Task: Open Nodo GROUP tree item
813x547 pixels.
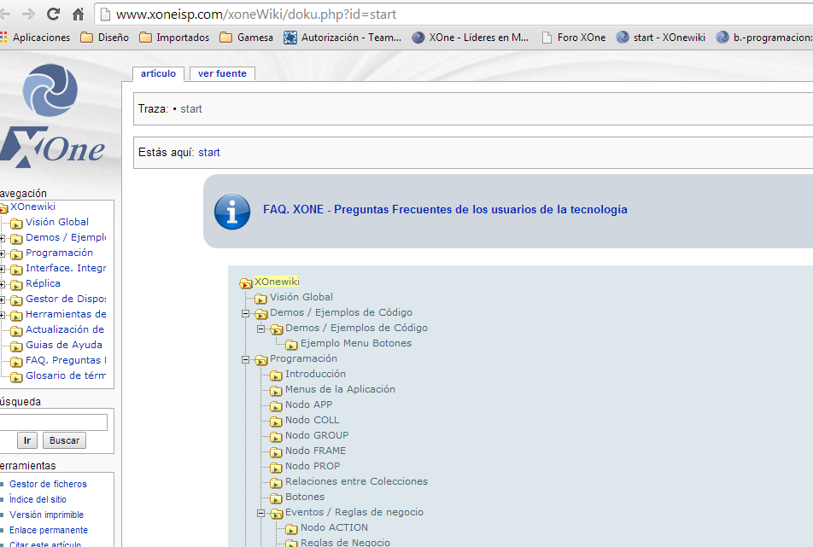Action: [317, 435]
